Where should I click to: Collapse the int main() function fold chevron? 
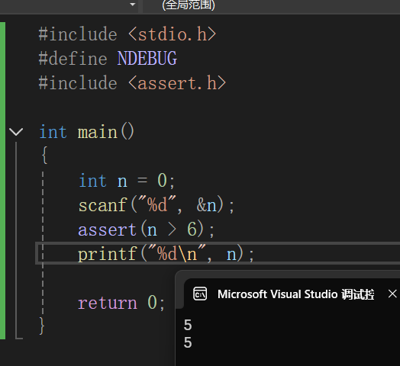[x=16, y=132]
